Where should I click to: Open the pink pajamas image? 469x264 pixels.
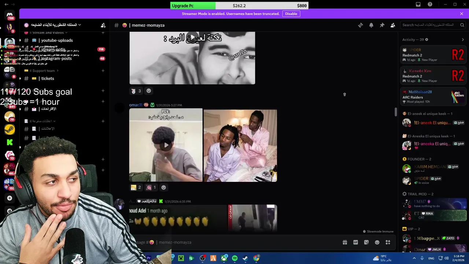(x=240, y=145)
